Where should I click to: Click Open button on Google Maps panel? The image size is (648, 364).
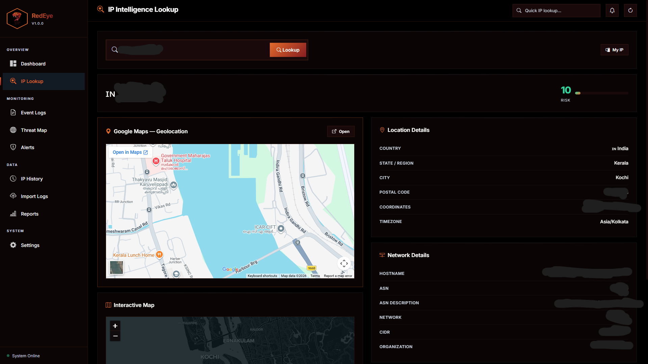[341, 132]
